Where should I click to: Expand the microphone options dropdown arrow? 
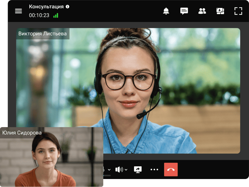109,170
